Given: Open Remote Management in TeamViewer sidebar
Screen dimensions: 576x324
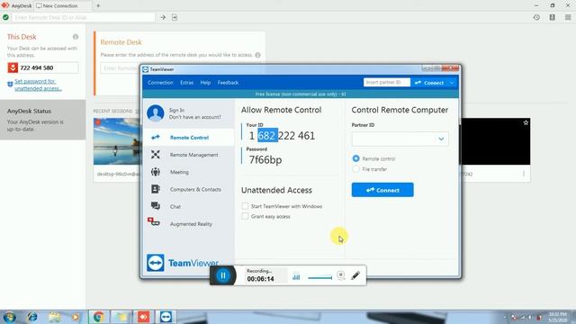Looking at the screenshot, I should point(189,155).
